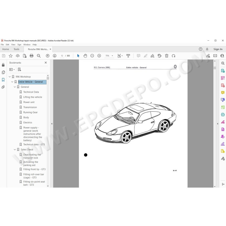The height and width of the screenshot is (226, 226).
Task: Open the Window menu
Action: [27, 45]
